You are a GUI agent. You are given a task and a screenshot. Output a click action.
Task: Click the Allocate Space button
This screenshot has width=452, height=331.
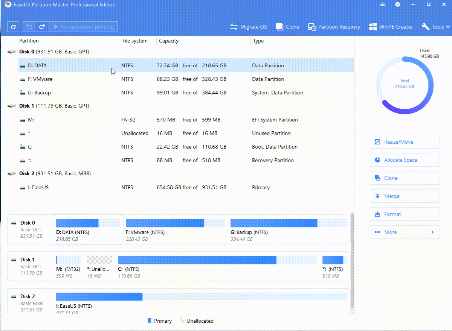click(x=405, y=160)
